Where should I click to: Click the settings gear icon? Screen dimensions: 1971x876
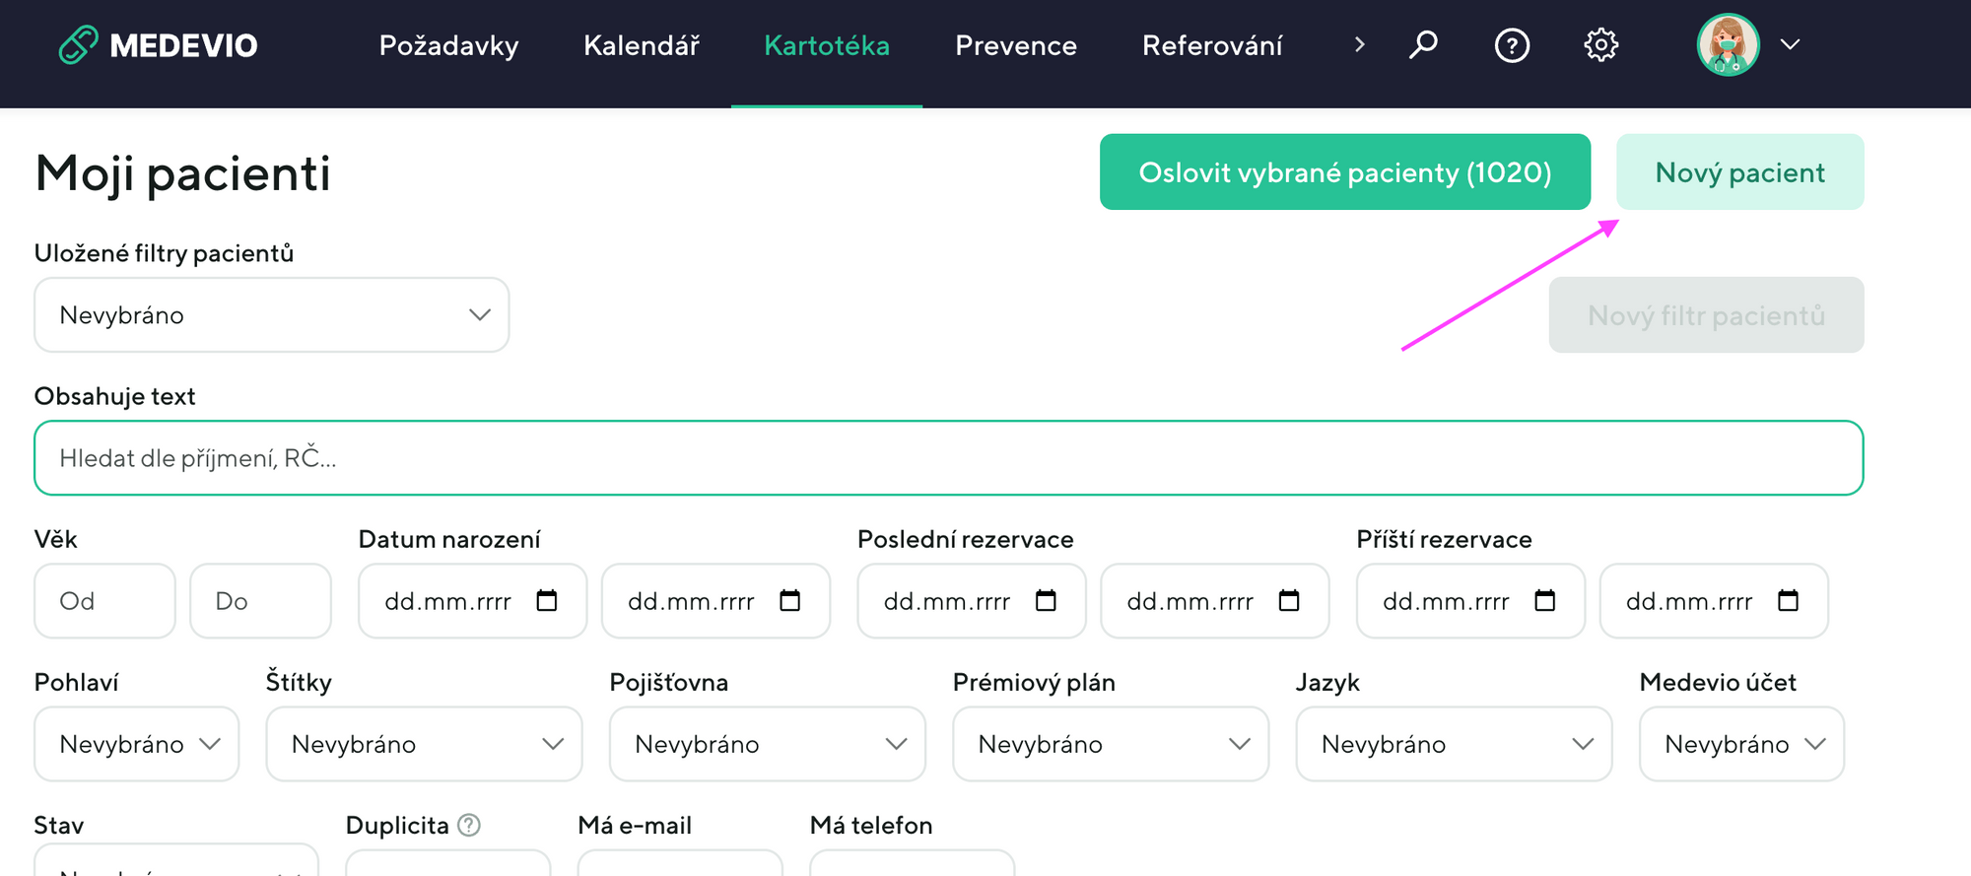1600,44
